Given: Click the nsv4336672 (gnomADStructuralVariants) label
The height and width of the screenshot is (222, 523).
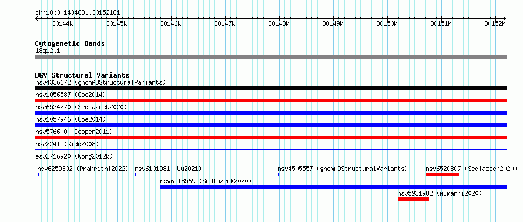Looking at the screenshot, I should [x=100, y=82].
